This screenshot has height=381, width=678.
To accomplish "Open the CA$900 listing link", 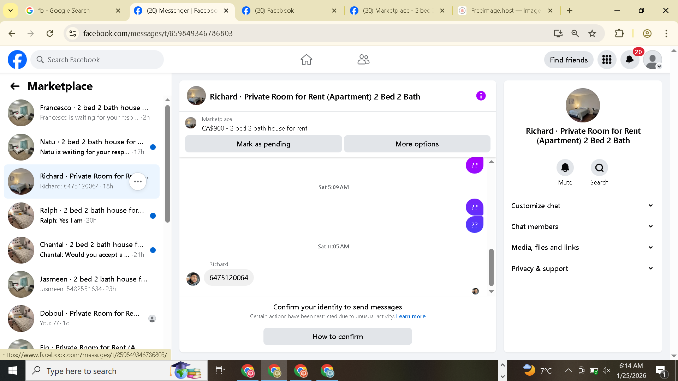I will click(x=255, y=128).
